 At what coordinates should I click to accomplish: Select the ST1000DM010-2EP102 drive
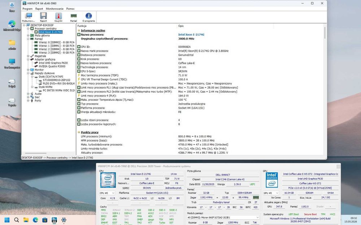click(57, 80)
